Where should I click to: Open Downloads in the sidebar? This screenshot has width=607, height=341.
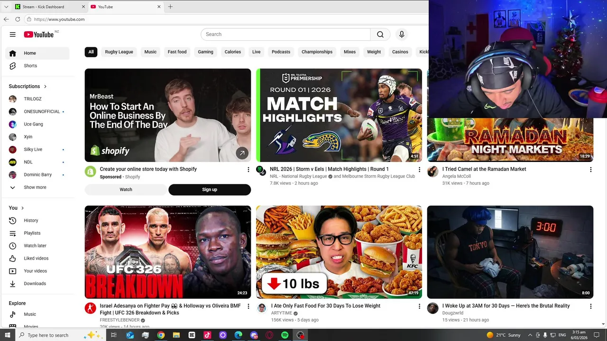pyautogui.click(x=37, y=284)
